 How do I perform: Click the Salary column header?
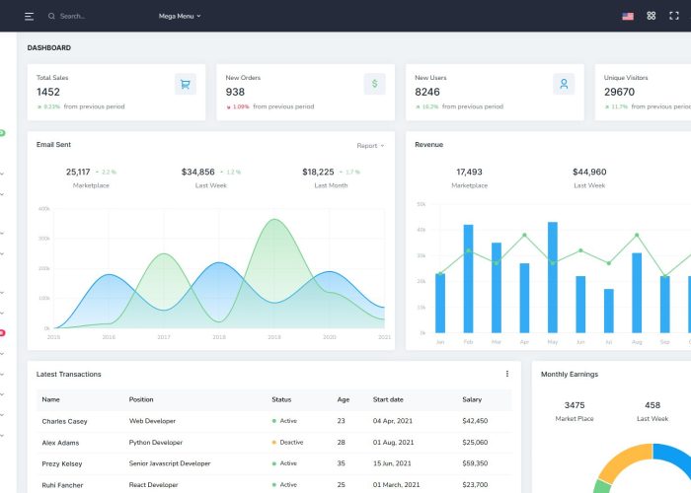[472, 399]
